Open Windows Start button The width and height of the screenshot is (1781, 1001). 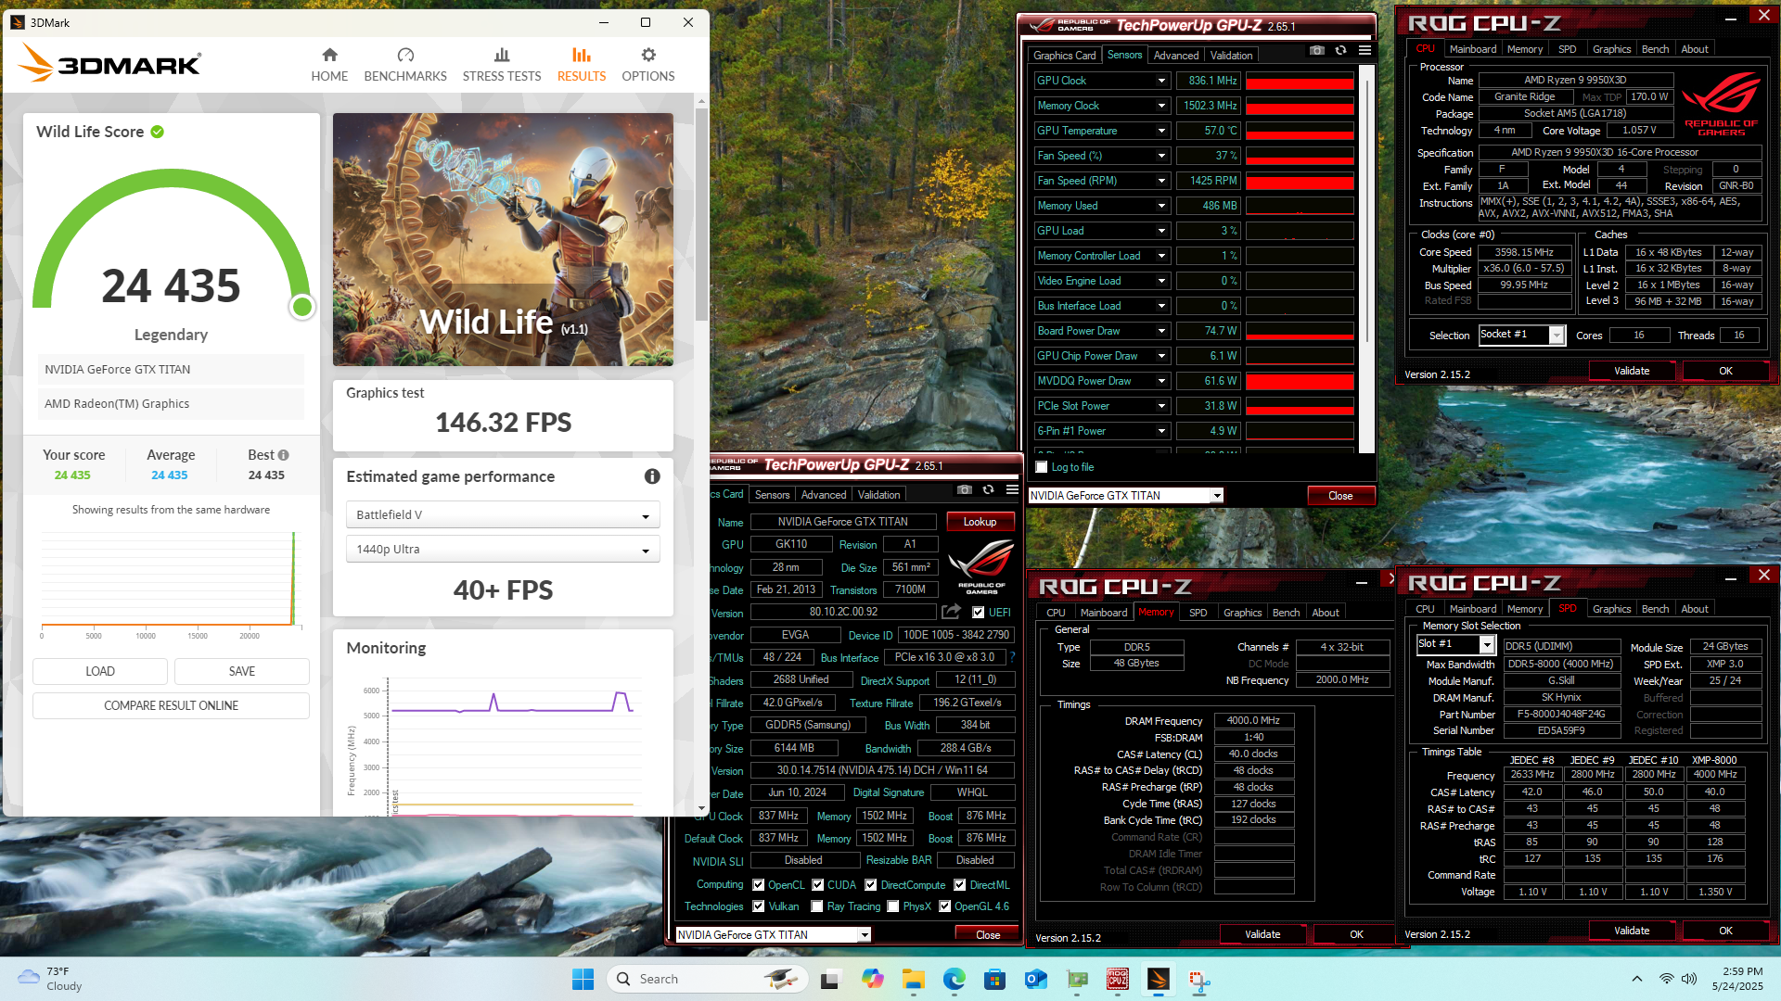583,979
